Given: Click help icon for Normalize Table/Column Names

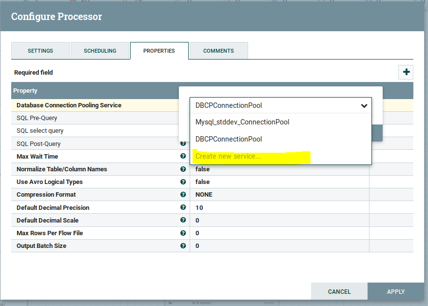Looking at the screenshot, I should coord(183,169).
